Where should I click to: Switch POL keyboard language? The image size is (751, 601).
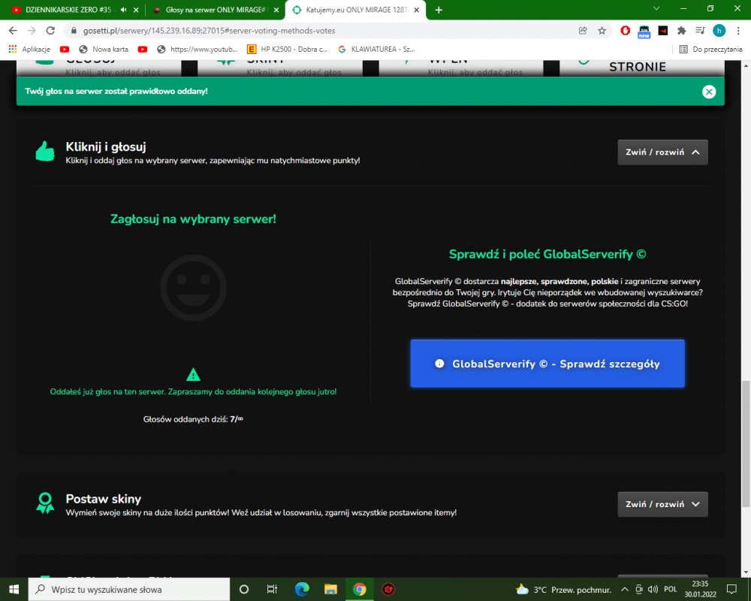pos(671,590)
